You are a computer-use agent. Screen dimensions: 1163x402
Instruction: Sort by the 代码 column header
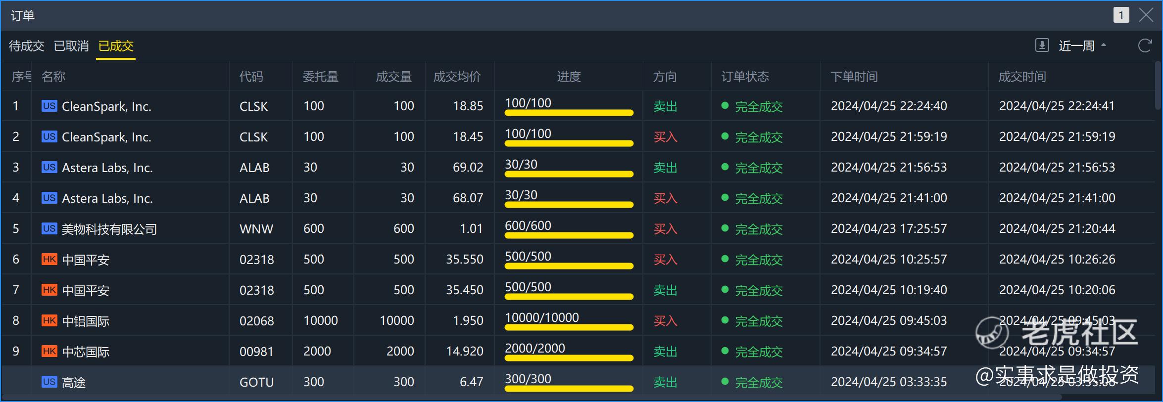coord(251,77)
